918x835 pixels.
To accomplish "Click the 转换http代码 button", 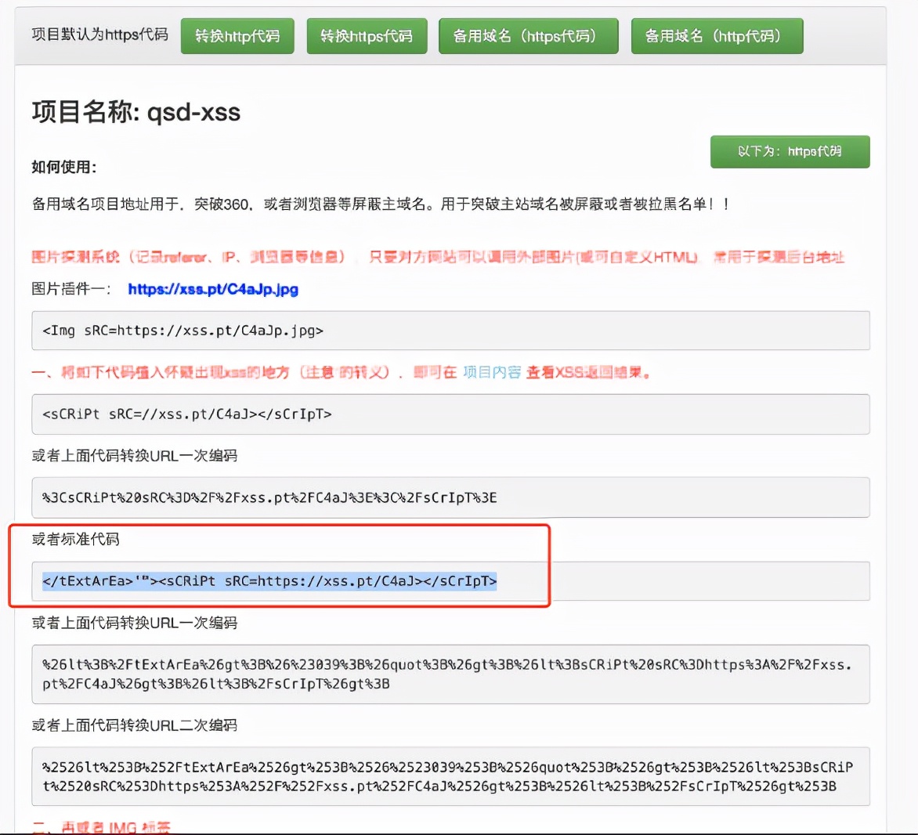I will tap(237, 36).
